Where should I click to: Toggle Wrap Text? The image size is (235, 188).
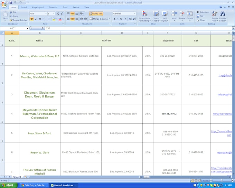pyautogui.click(x=96, y=13)
